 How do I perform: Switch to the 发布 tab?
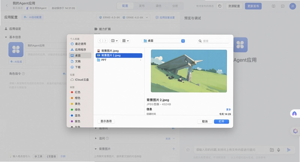tap(142, 6)
